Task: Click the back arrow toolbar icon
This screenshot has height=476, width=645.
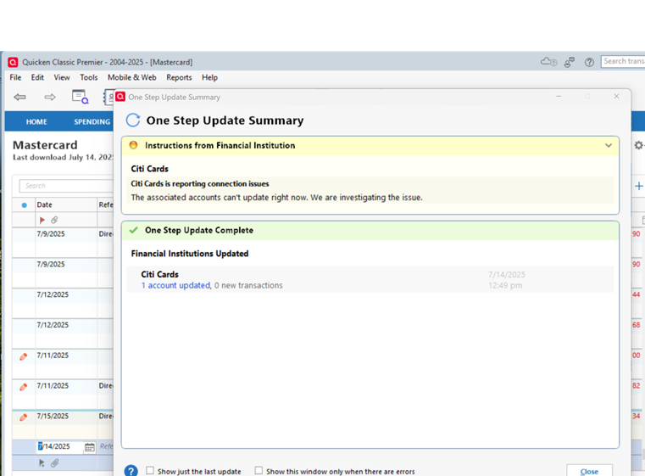Action: click(19, 98)
